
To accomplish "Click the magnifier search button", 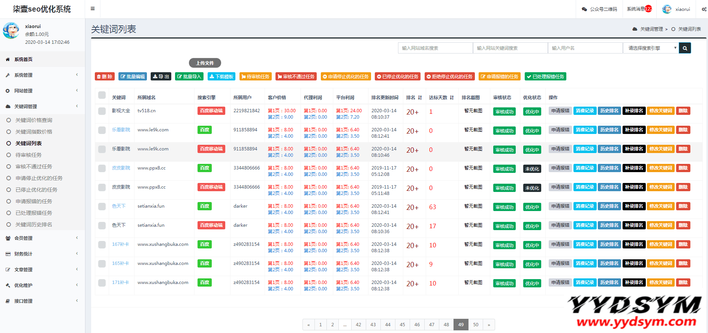I will pos(685,48).
